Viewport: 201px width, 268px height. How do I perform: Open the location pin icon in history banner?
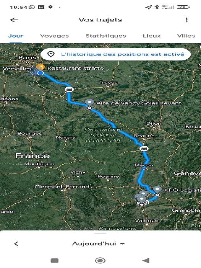51,54
